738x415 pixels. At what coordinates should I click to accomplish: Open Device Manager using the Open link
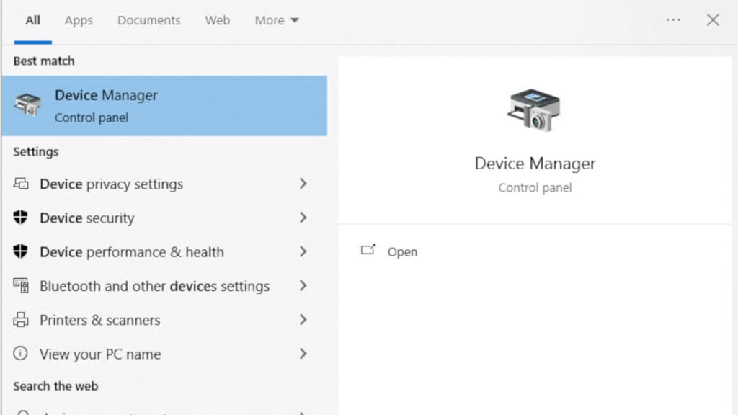pos(402,251)
